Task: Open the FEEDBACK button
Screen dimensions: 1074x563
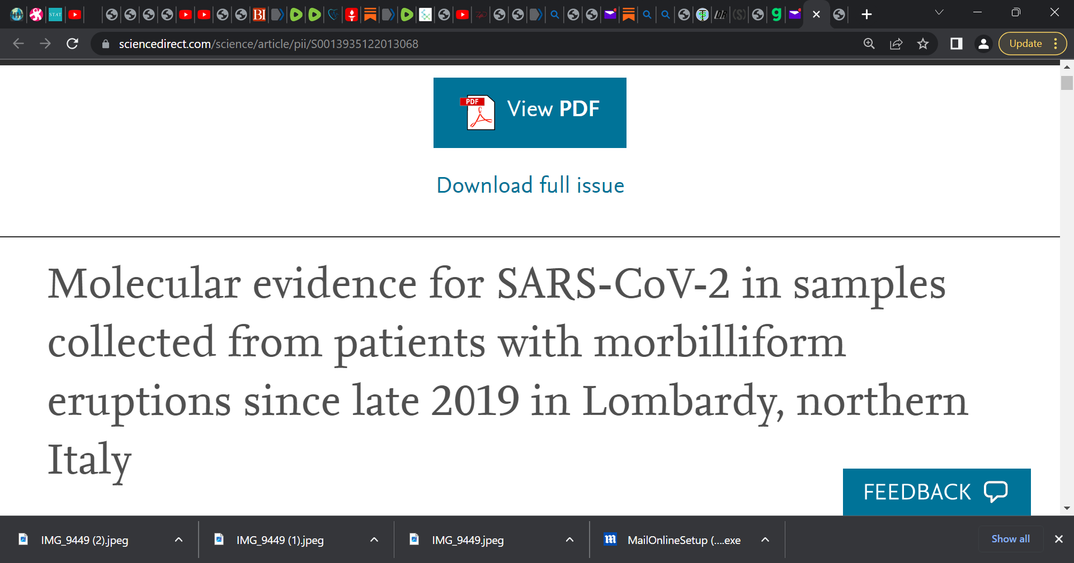Action: [x=936, y=492]
